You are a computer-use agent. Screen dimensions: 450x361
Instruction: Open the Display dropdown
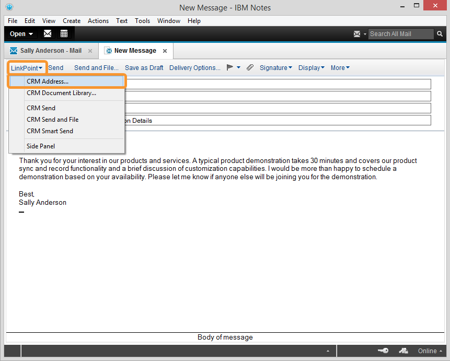point(311,68)
